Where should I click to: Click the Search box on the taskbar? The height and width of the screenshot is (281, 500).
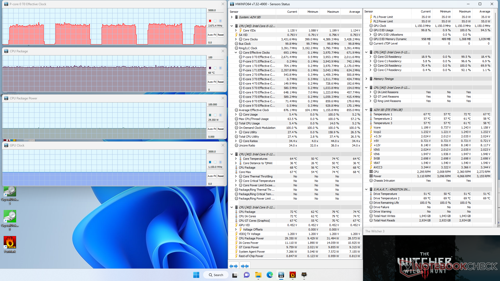216,275
